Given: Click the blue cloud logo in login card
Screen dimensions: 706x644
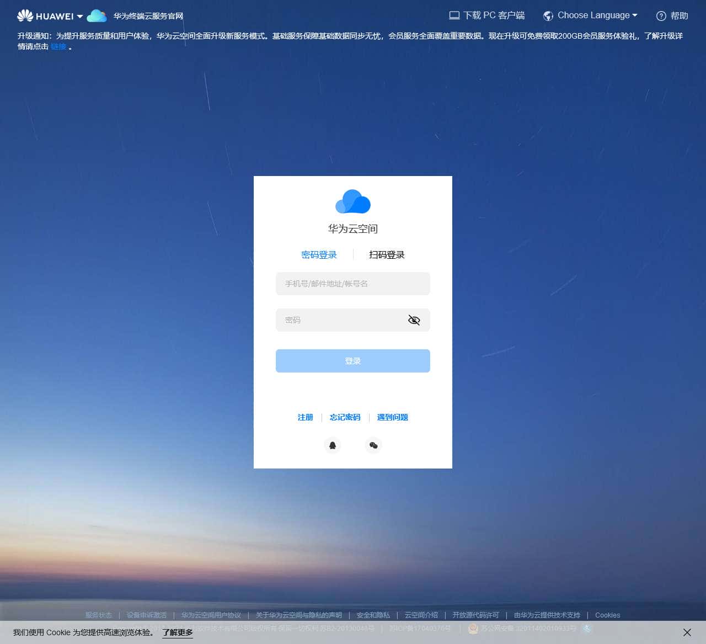Looking at the screenshot, I should (x=353, y=201).
